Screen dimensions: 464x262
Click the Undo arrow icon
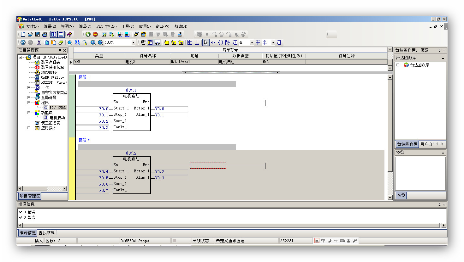click(23, 42)
